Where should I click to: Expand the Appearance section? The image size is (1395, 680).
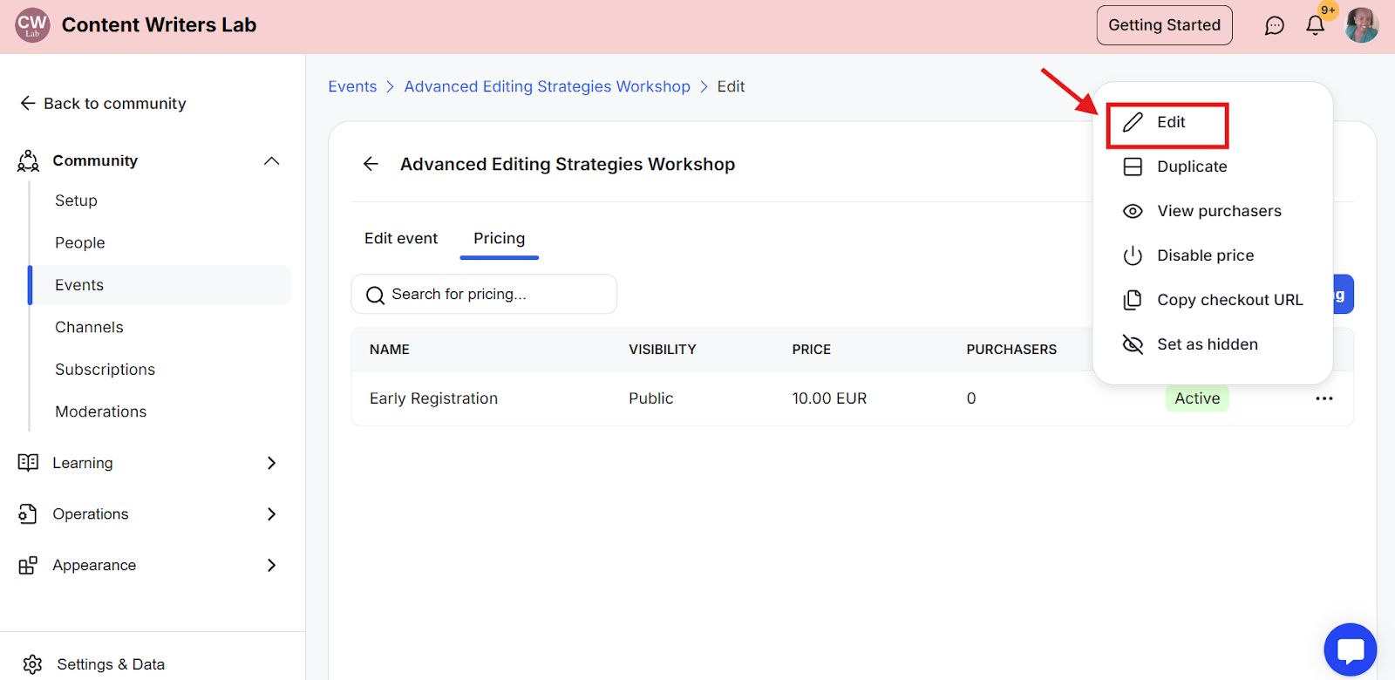271,565
